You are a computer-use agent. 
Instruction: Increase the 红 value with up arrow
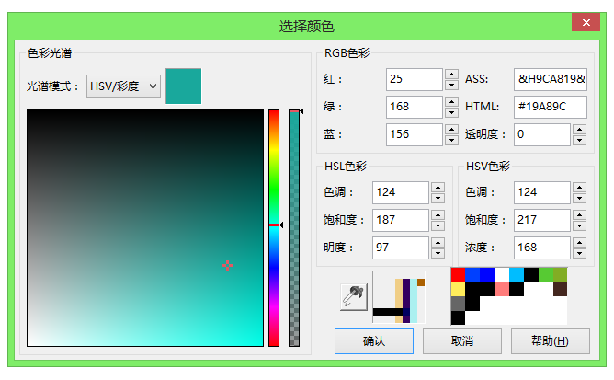(451, 75)
